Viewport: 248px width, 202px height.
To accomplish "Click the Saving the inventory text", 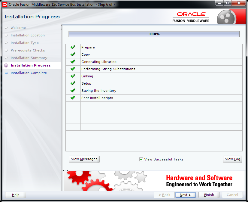I will coord(99,91).
